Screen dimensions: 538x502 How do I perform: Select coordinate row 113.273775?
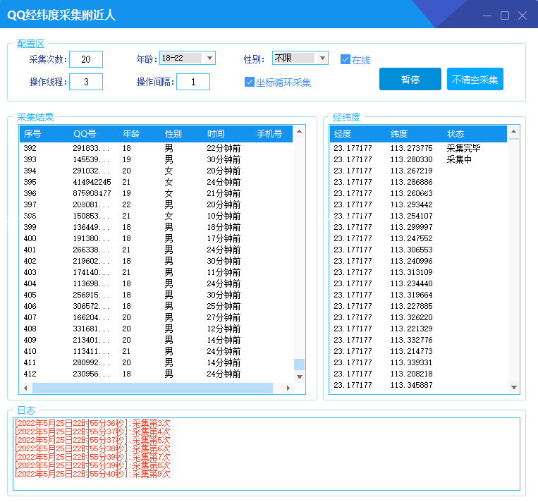point(418,148)
